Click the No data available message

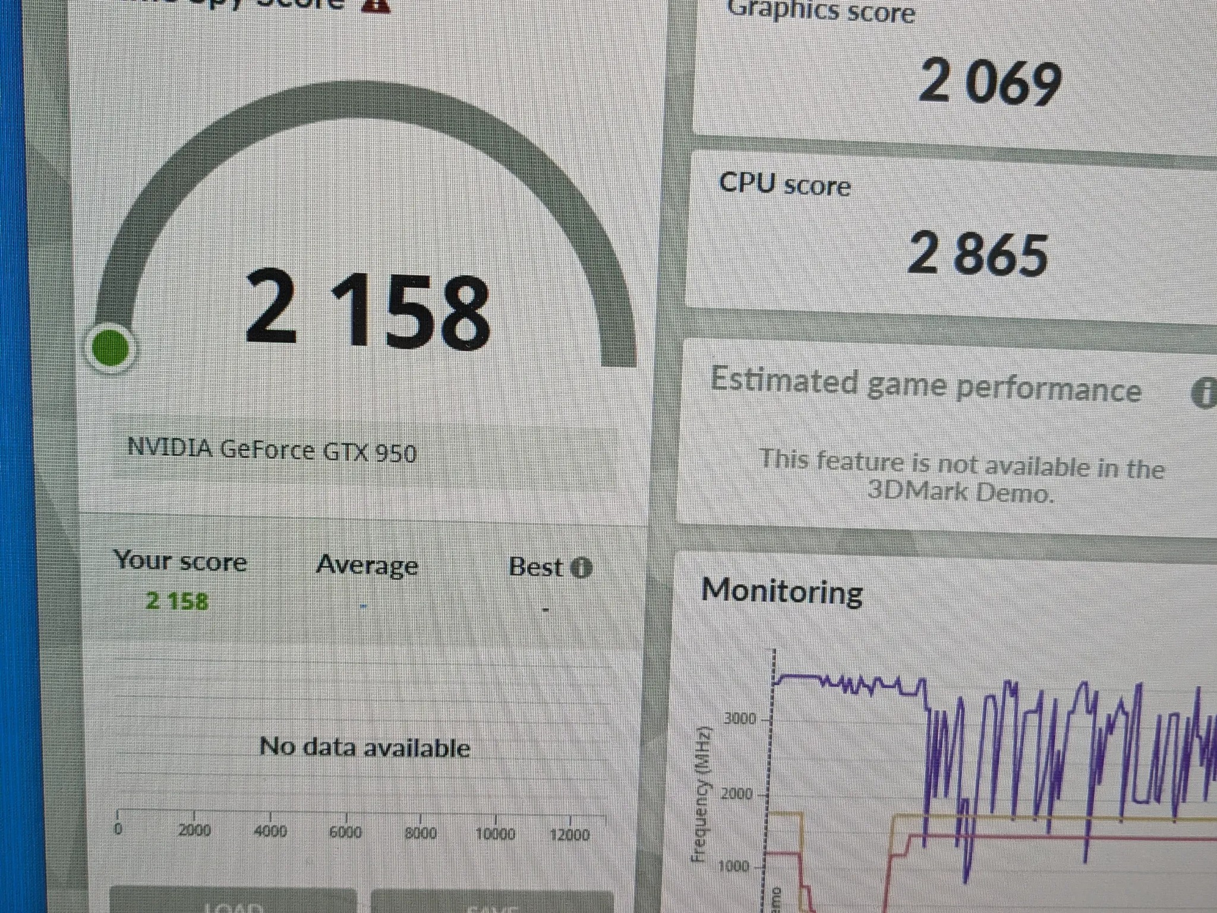click(x=365, y=747)
